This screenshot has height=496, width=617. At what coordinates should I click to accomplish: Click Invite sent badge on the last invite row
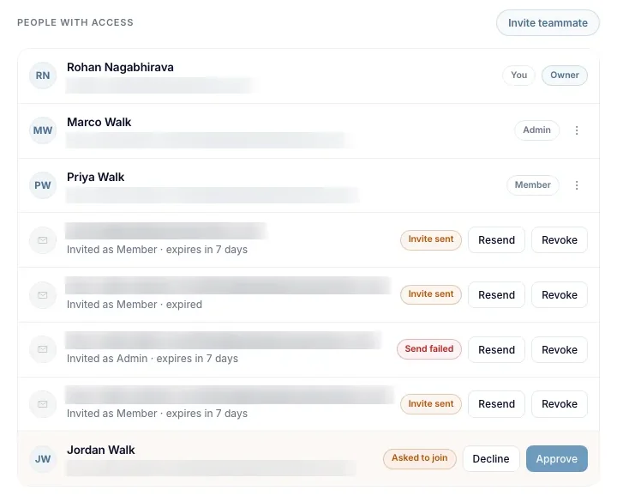pyautogui.click(x=431, y=404)
